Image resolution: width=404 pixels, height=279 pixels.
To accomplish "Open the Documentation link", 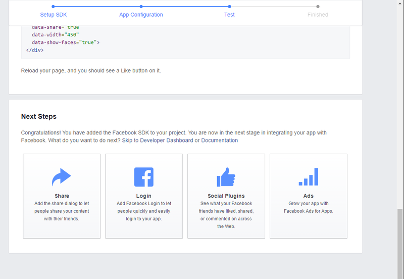I will click(x=220, y=141).
